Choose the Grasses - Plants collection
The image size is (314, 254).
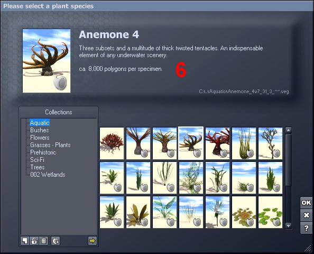[50, 145]
